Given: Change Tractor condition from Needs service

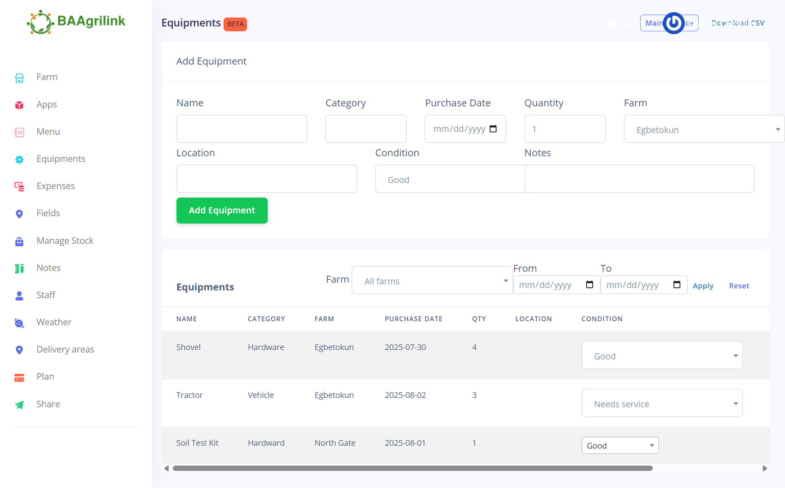Looking at the screenshot, I should pyautogui.click(x=661, y=404).
